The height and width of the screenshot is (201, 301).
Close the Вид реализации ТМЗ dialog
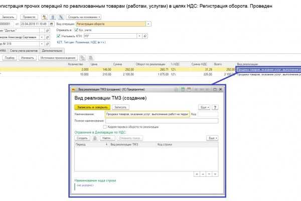click(221, 89)
